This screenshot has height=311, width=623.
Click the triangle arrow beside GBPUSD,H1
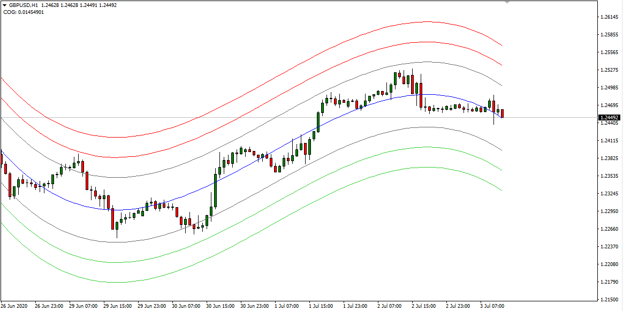click(x=4, y=5)
